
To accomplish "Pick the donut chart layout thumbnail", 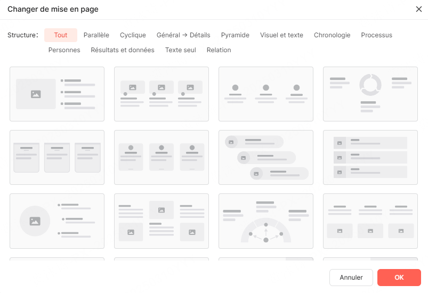I will point(370,94).
